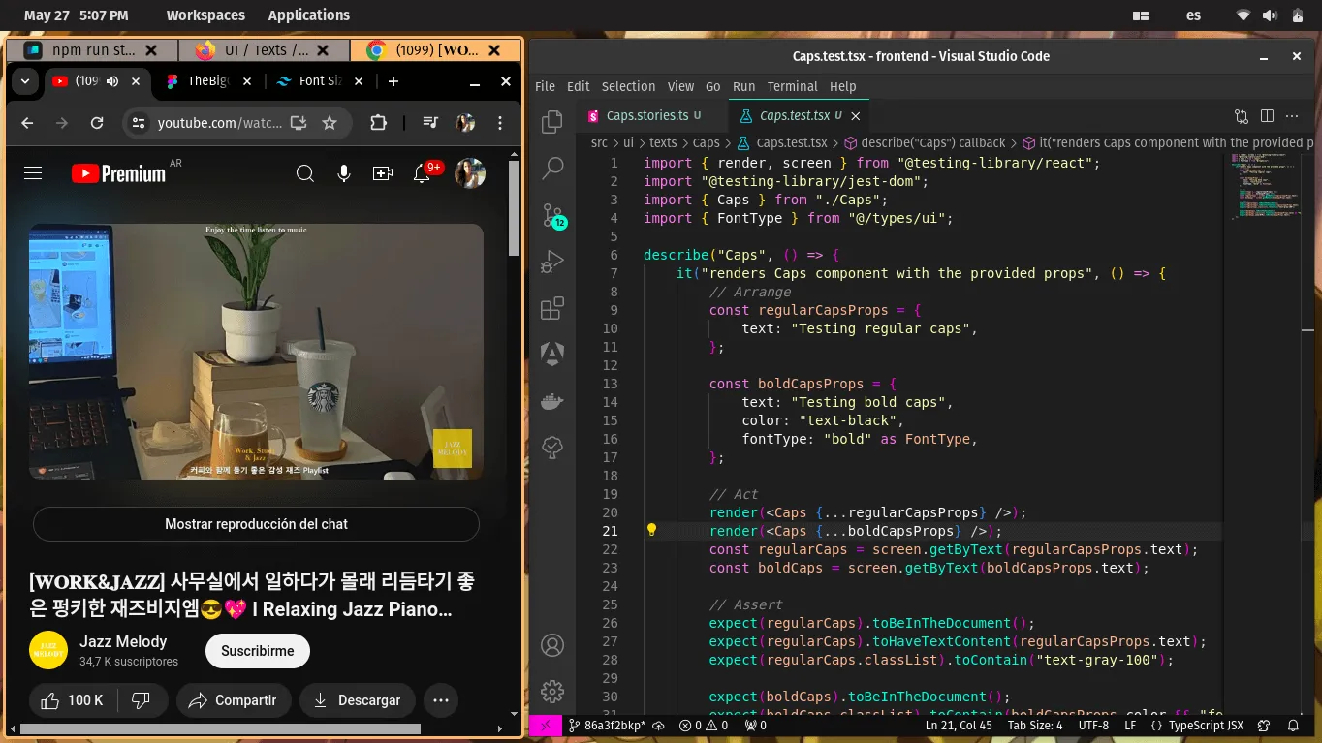
Task: Open Chrome tab search dropdown arrow
Action: click(x=25, y=81)
